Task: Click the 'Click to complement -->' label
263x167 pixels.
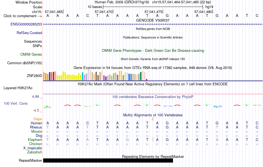Action: [x=23, y=16]
